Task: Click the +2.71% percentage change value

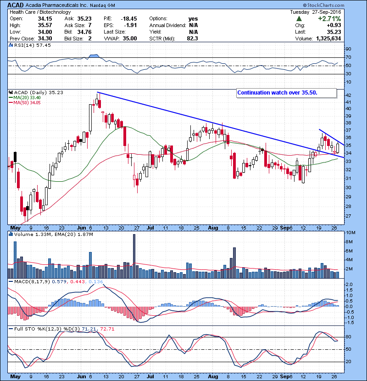Action: [329, 19]
